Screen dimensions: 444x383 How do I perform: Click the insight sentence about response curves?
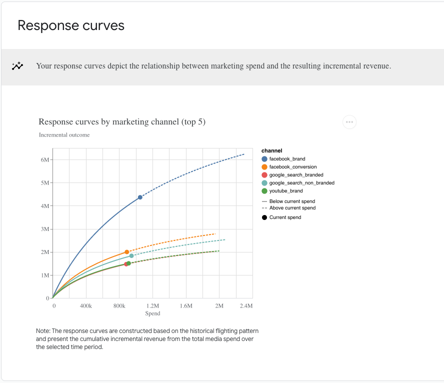[213, 66]
